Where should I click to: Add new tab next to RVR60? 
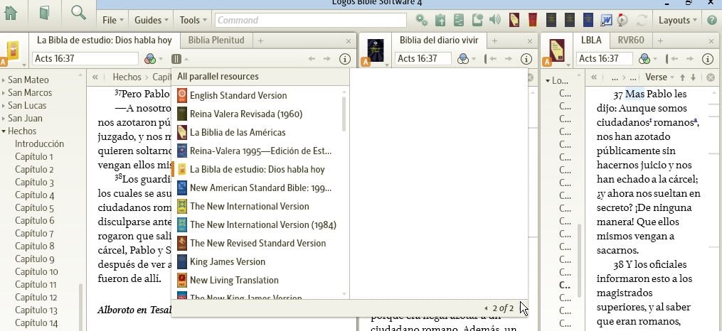click(660, 41)
